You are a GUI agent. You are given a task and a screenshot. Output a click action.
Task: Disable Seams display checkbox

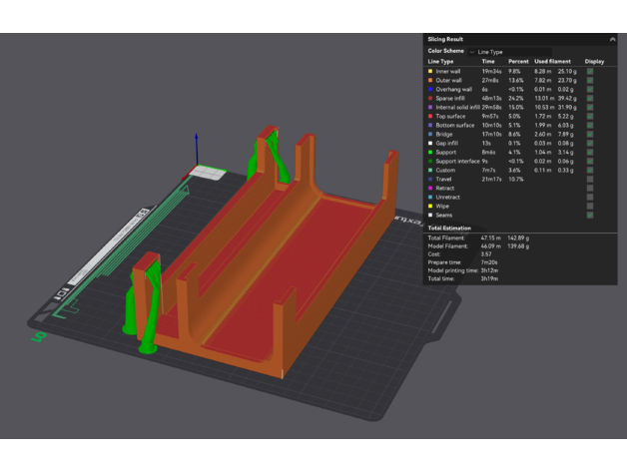coord(590,215)
